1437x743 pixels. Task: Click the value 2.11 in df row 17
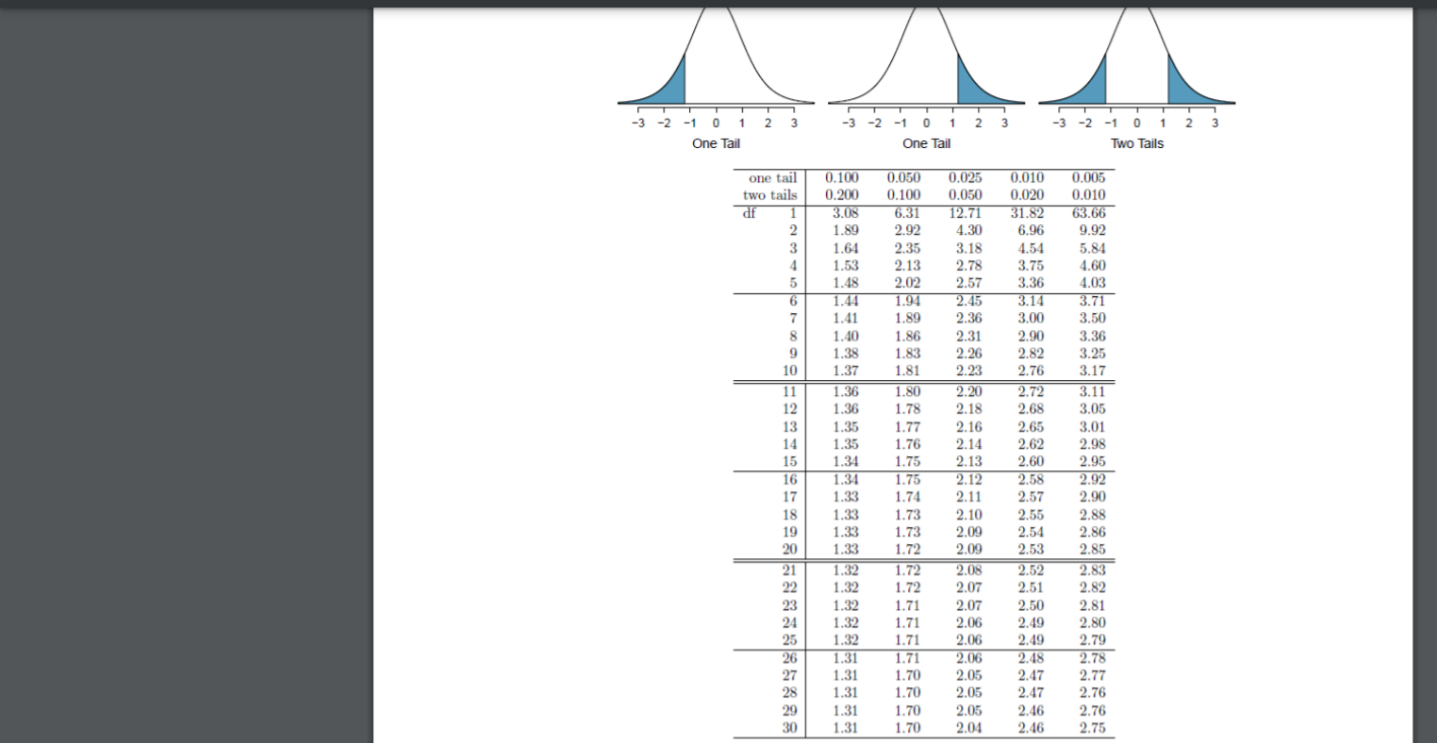[x=969, y=496]
